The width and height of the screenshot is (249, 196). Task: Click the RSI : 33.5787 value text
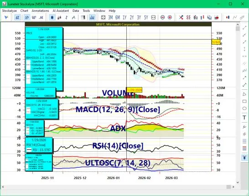tap(41, 150)
